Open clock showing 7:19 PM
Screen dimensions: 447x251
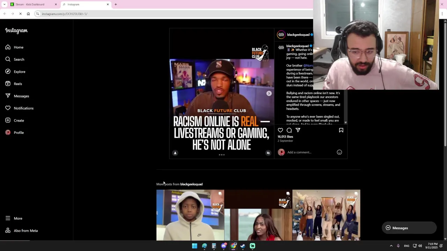point(431,246)
